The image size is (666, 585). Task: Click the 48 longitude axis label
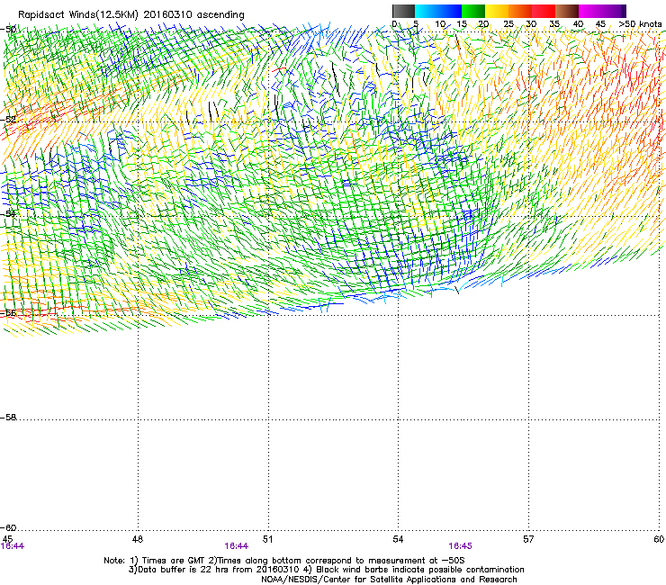(x=138, y=539)
